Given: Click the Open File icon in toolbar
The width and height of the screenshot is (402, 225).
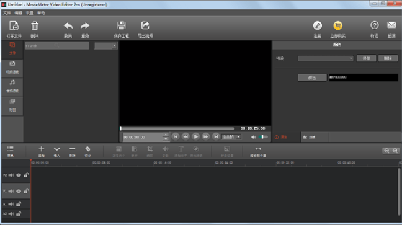Looking at the screenshot, I should click(14, 26).
